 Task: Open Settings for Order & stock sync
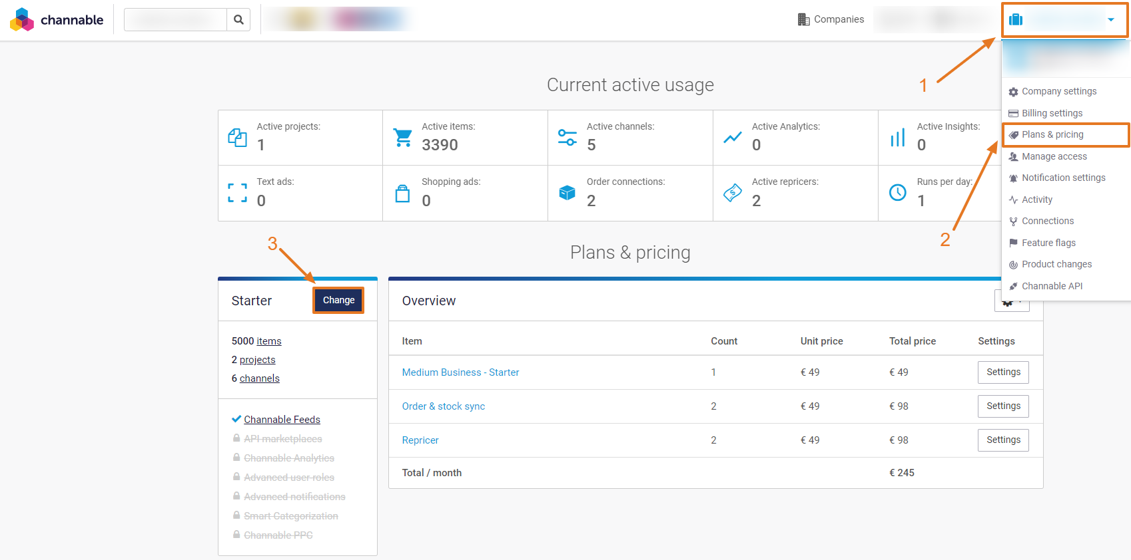1003,406
